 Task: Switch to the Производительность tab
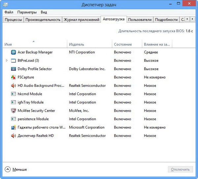click(x=43, y=20)
